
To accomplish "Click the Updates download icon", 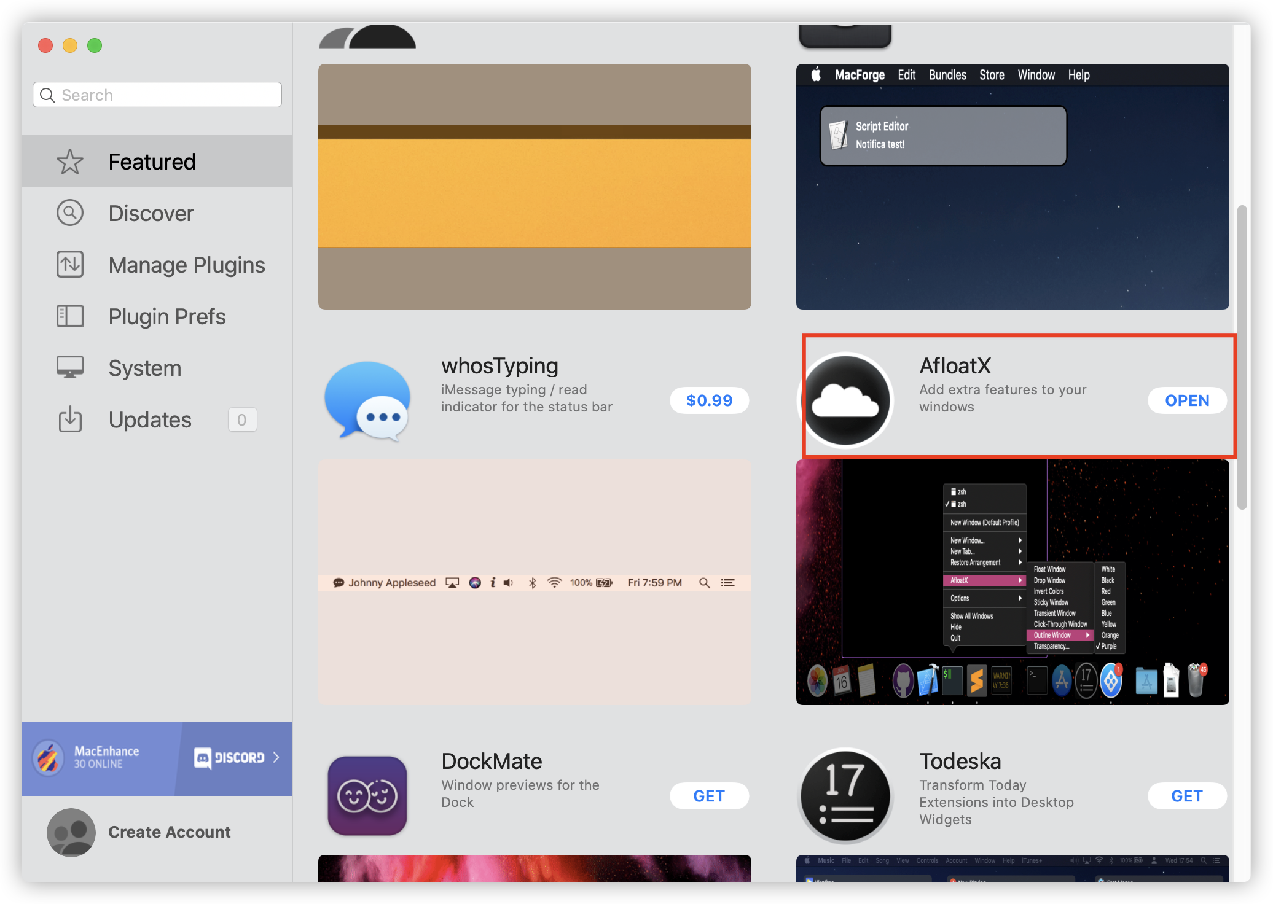I will [x=70, y=419].
